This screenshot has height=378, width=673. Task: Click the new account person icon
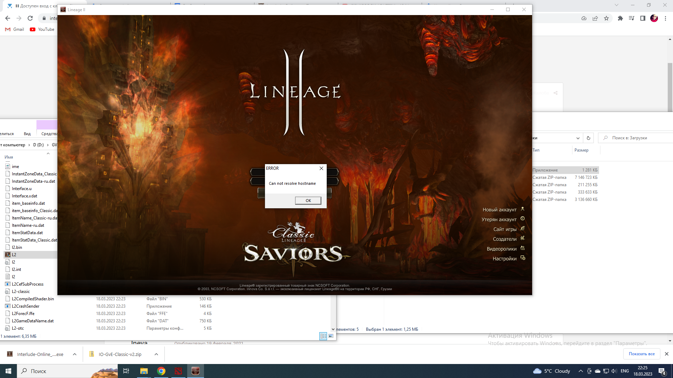[x=523, y=209]
